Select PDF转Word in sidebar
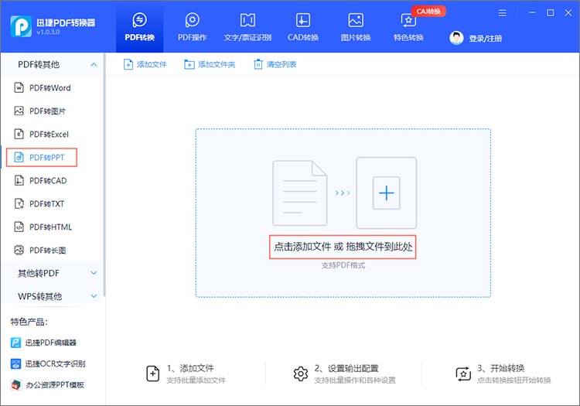The width and height of the screenshot is (580, 406). (x=49, y=88)
